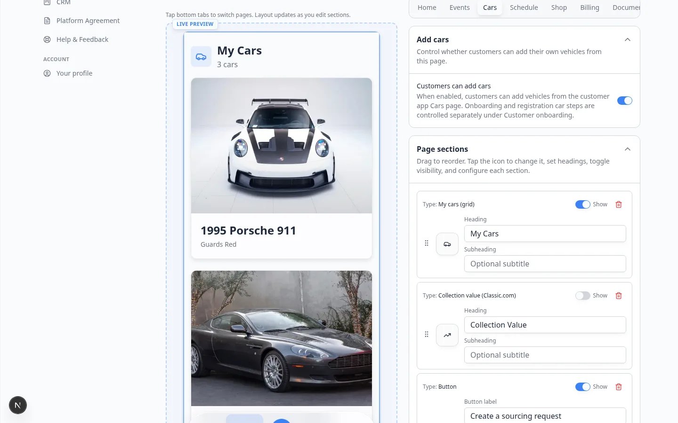Click the My Cars section subheading field
This screenshot has height=423, width=678.
pyautogui.click(x=545, y=264)
